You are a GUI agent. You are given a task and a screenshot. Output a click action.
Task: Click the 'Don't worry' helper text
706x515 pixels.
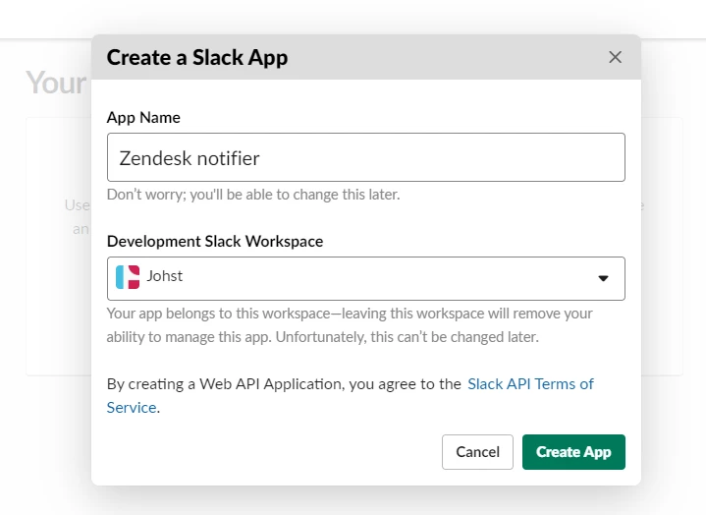click(x=253, y=195)
